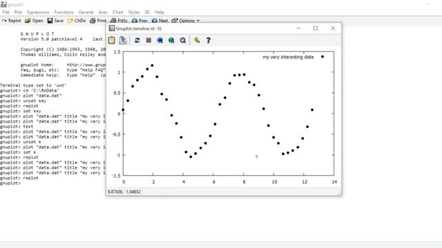
Task: Click Open in main toolbar
Action: [x=34, y=21]
